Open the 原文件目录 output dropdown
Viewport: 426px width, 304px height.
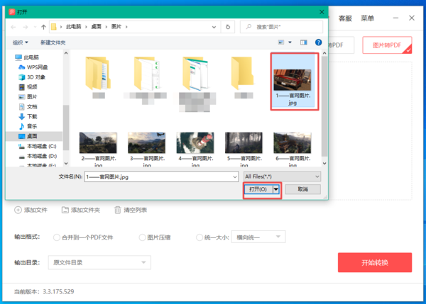coord(99,262)
